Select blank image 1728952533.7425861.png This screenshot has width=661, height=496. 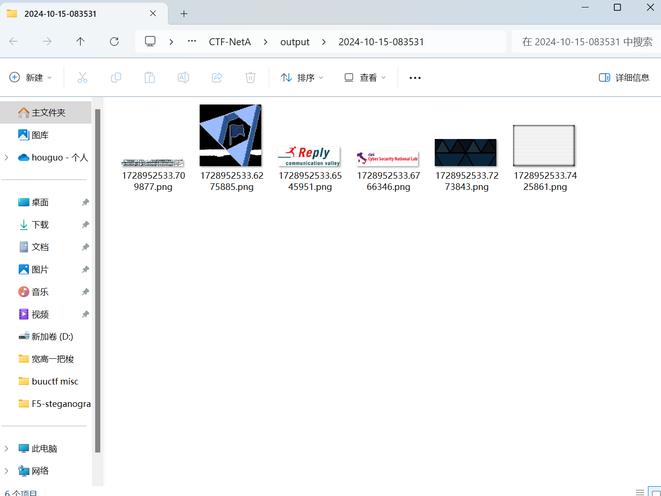pyautogui.click(x=545, y=159)
